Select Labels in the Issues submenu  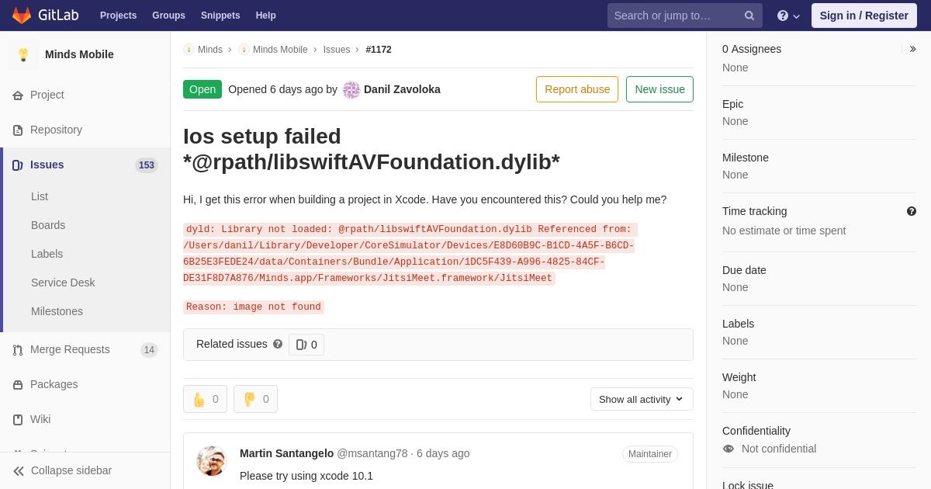(x=47, y=254)
